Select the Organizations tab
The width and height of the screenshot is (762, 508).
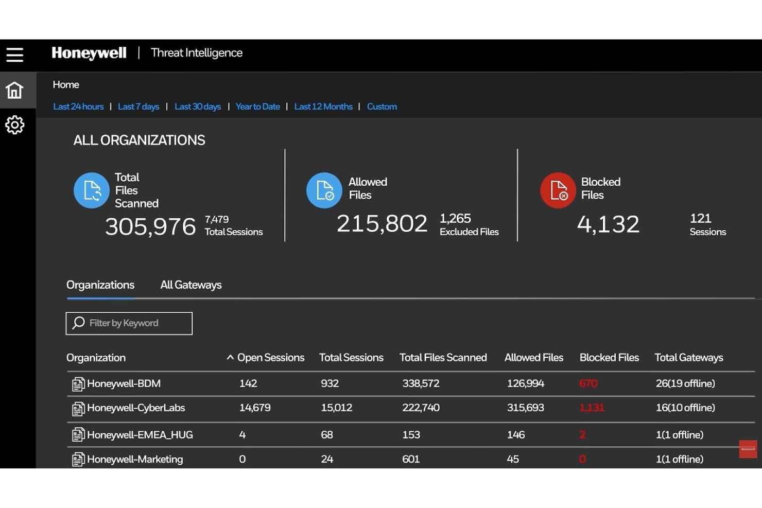(x=100, y=285)
